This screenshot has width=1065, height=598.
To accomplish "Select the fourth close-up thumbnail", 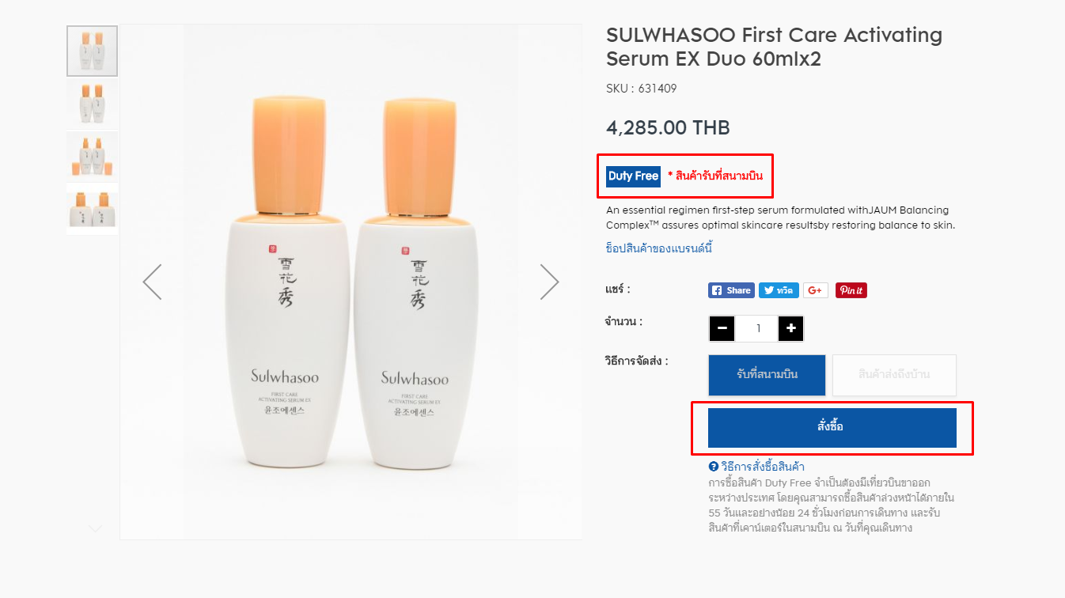I will pyautogui.click(x=93, y=210).
